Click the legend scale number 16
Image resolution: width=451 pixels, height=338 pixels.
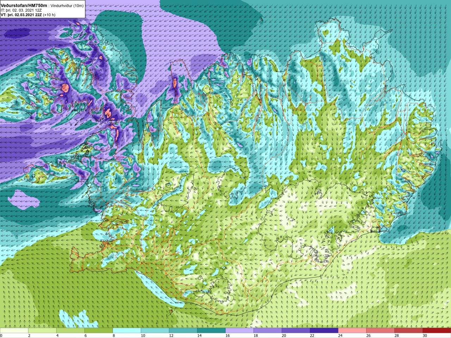pyautogui.click(x=227, y=336)
